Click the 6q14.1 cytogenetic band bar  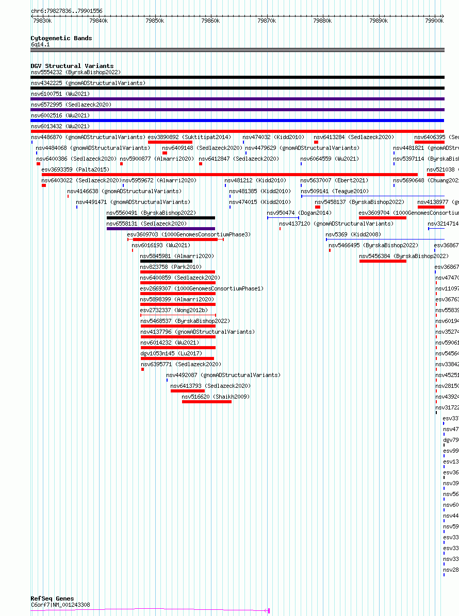click(238, 50)
